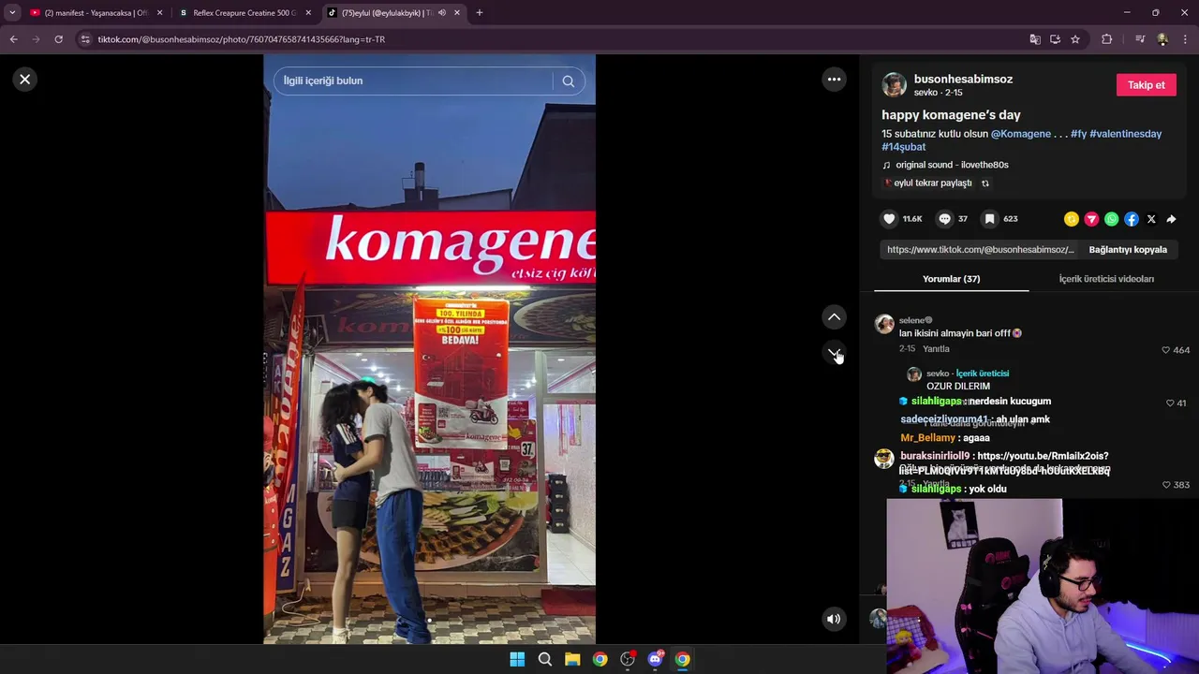The image size is (1199, 674).
Task: Switch to the İçerik üreticisi videoları tab
Action: coord(1106,279)
